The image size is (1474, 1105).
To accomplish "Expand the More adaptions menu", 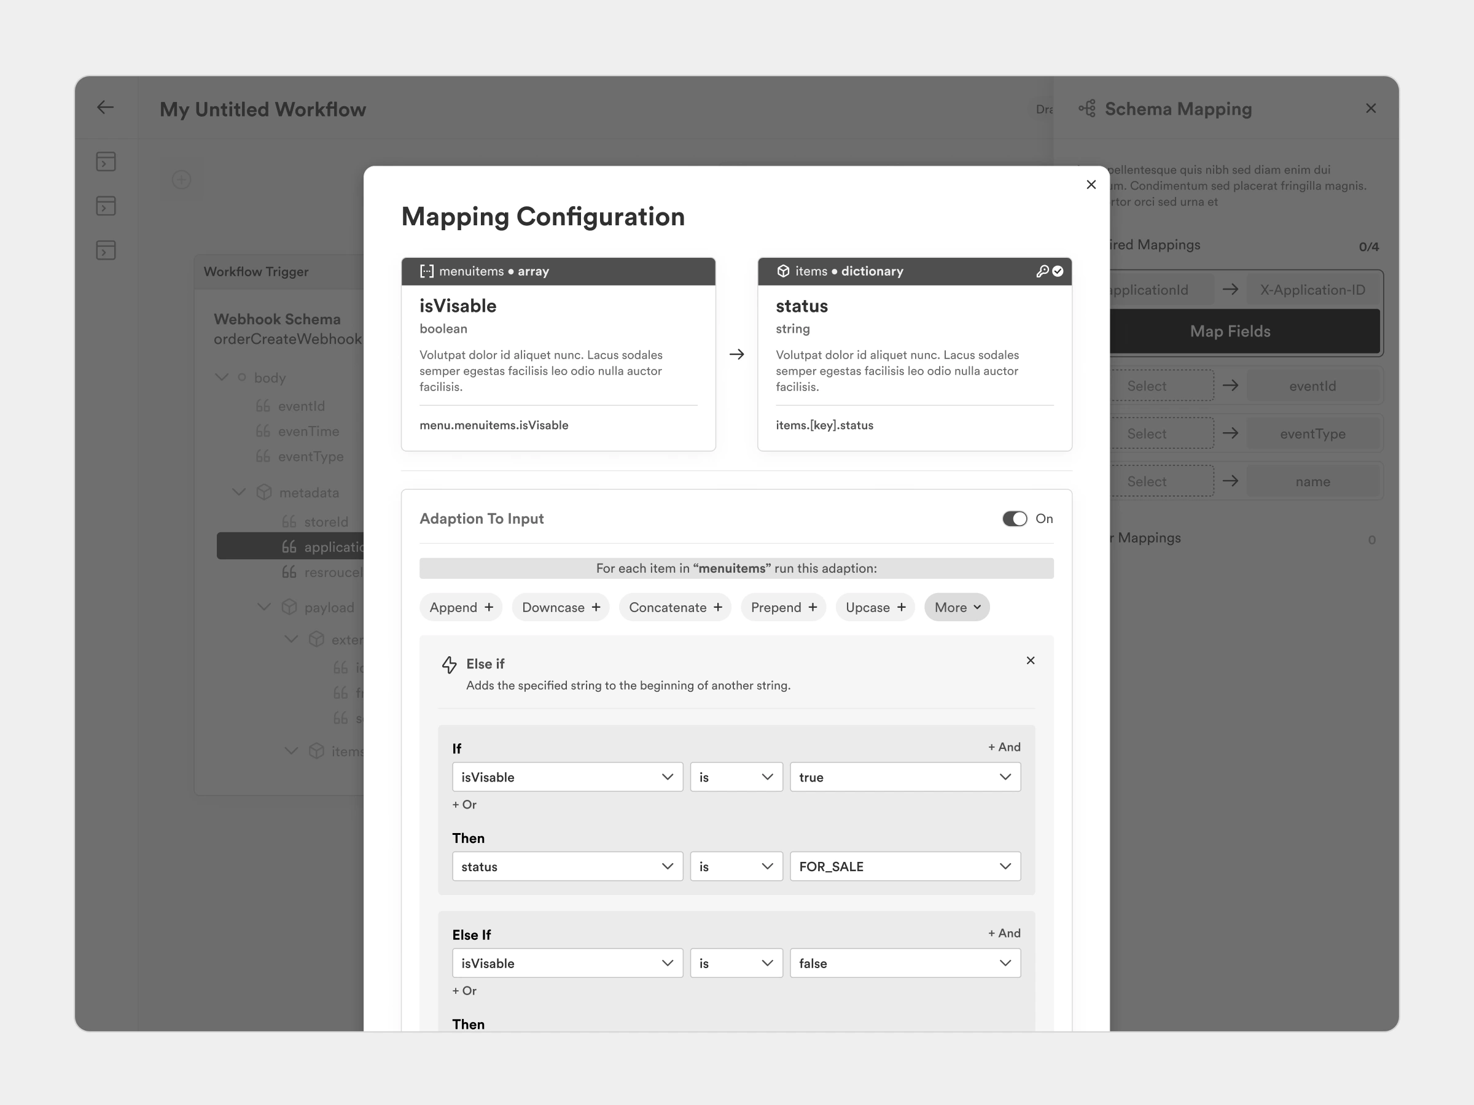I will point(956,608).
